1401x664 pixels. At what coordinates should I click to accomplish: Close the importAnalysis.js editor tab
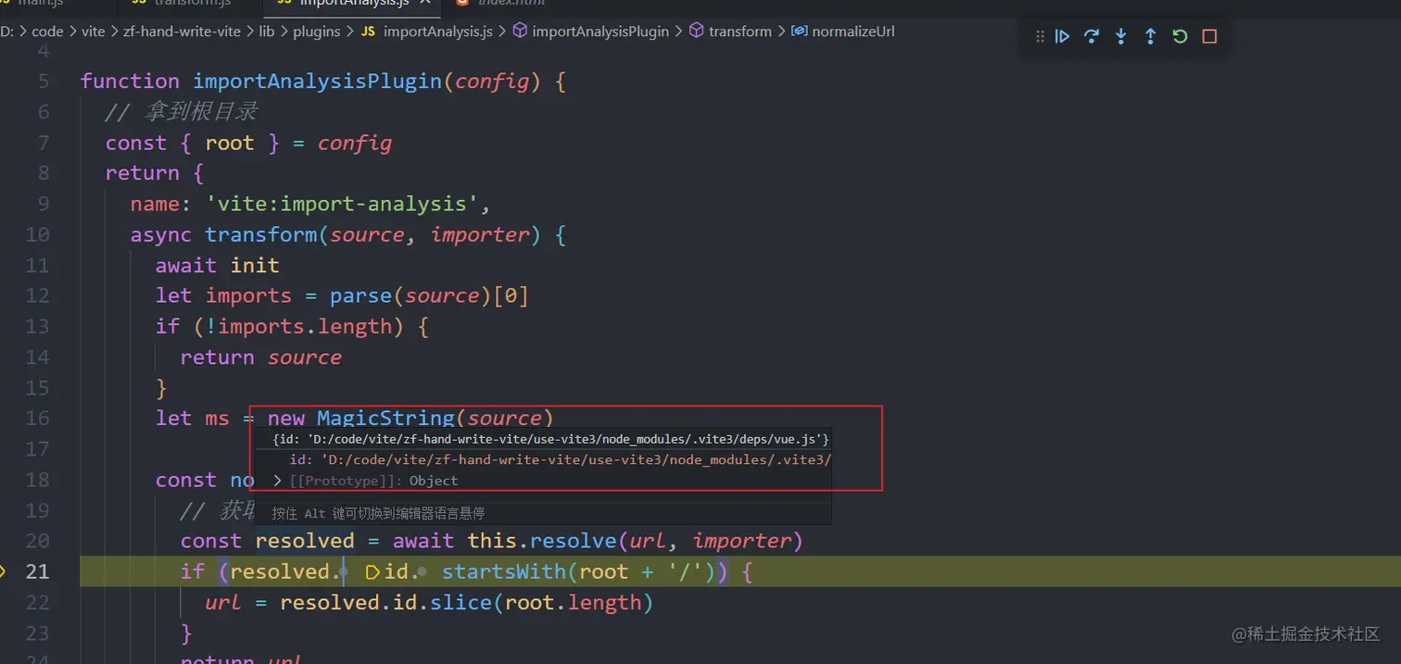(x=424, y=3)
